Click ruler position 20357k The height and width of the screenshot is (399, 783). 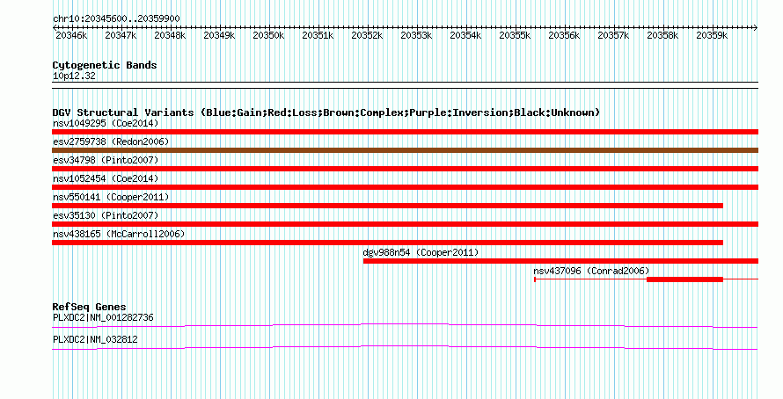pyautogui.click(x=613, y=35)
